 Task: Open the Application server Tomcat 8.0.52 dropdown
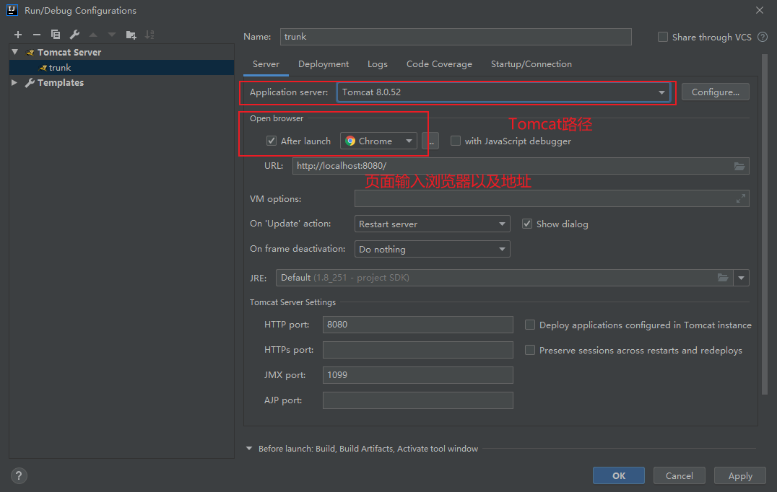tap(503, 92)
